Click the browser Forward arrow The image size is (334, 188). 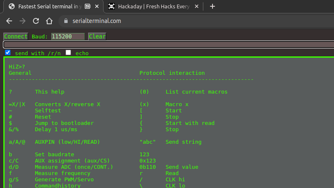tap(23, 21)
